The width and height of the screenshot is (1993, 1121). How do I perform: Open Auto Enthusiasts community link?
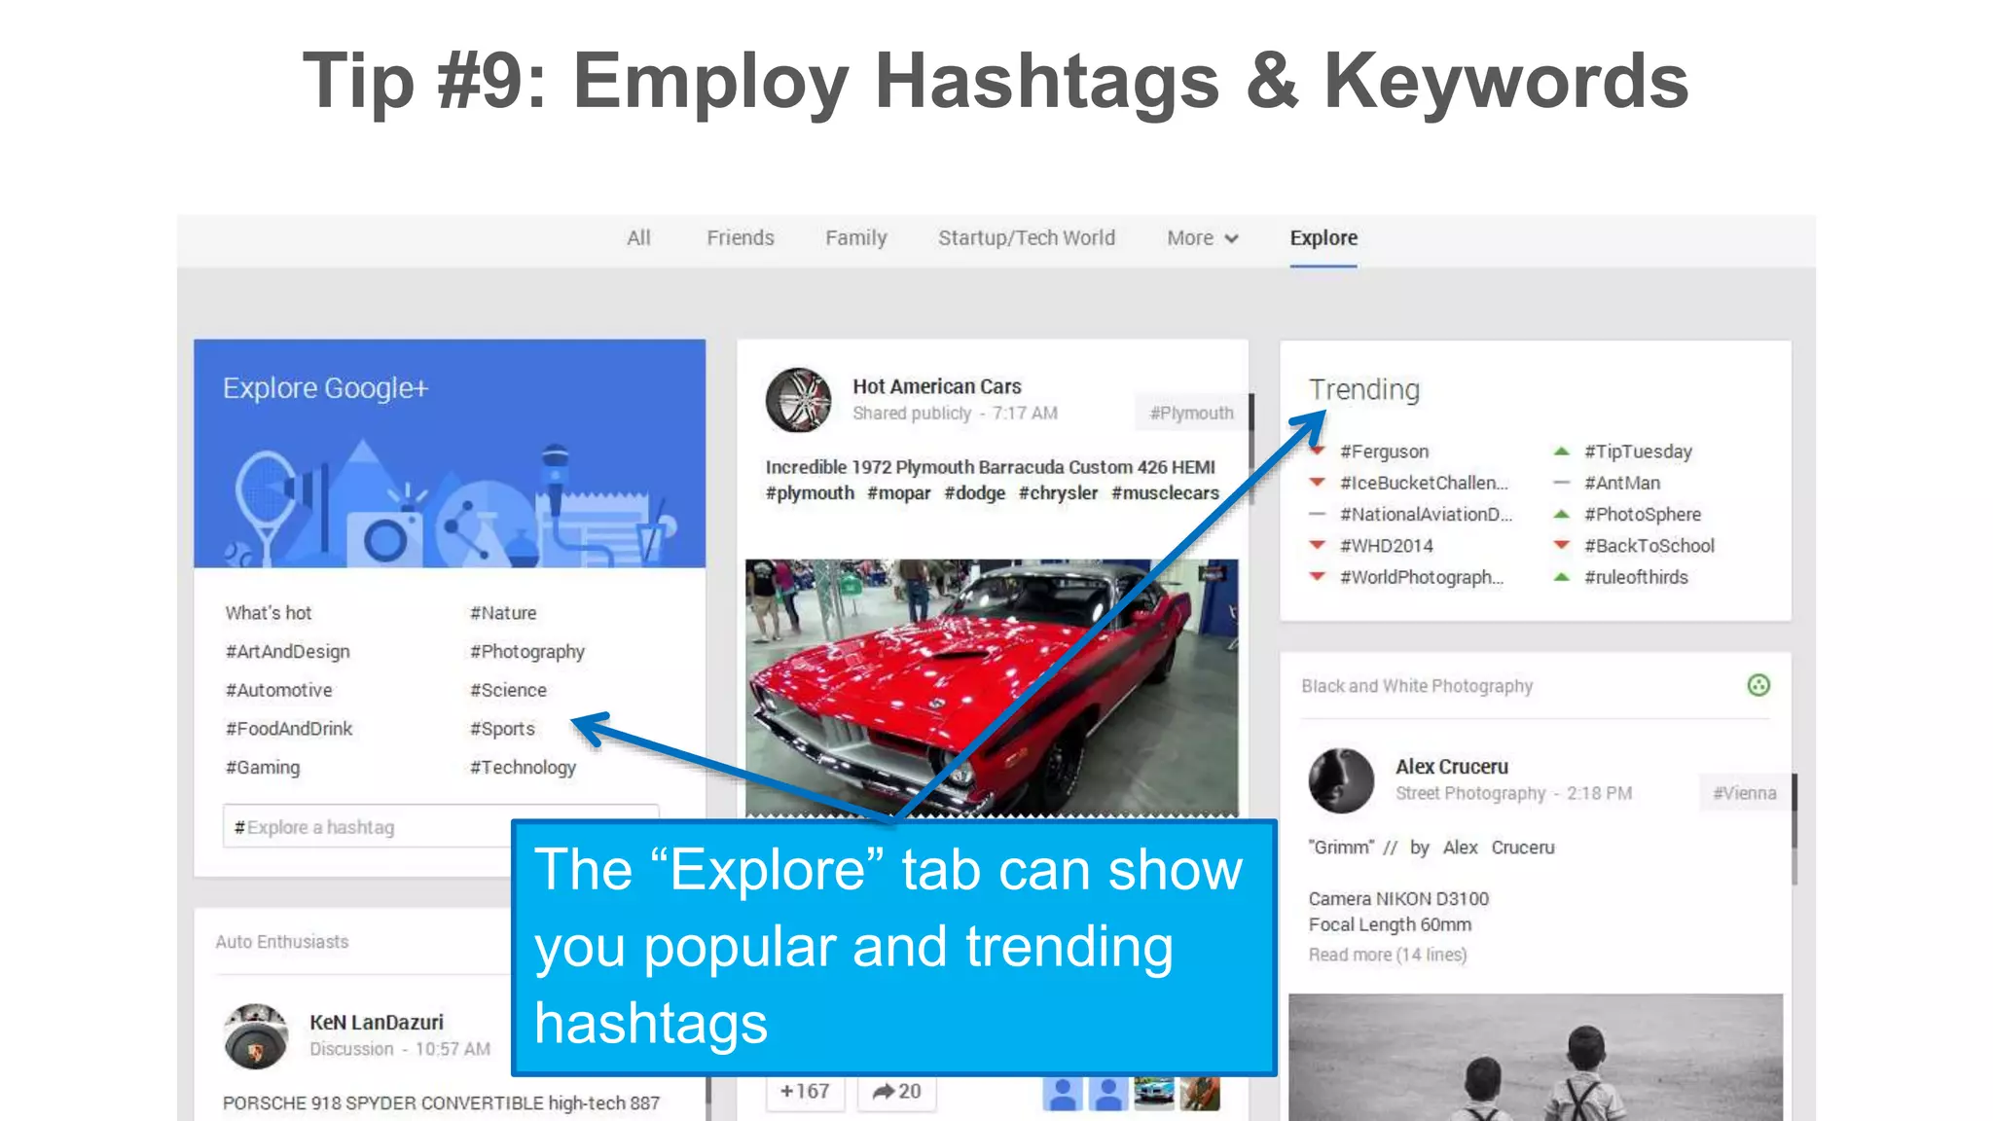(282, 942)
